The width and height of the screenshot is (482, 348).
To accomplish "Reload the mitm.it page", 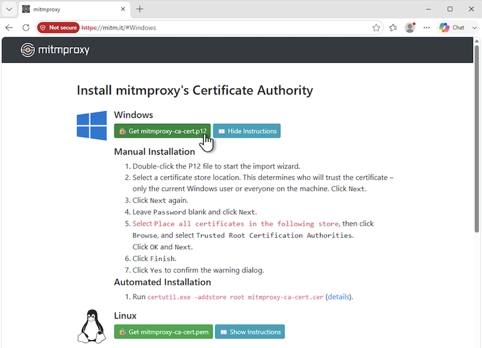I will [26, 28].
